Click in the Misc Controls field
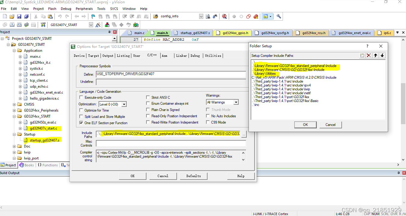This screenshot has height=216, width=406. (x=171, y=143)
